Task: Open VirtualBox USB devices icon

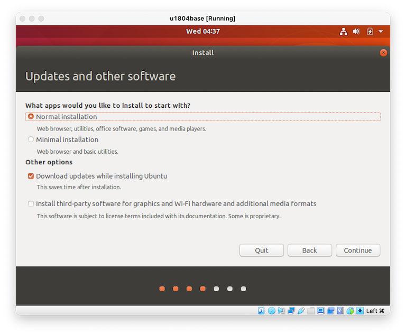Action: click(301, 310)
